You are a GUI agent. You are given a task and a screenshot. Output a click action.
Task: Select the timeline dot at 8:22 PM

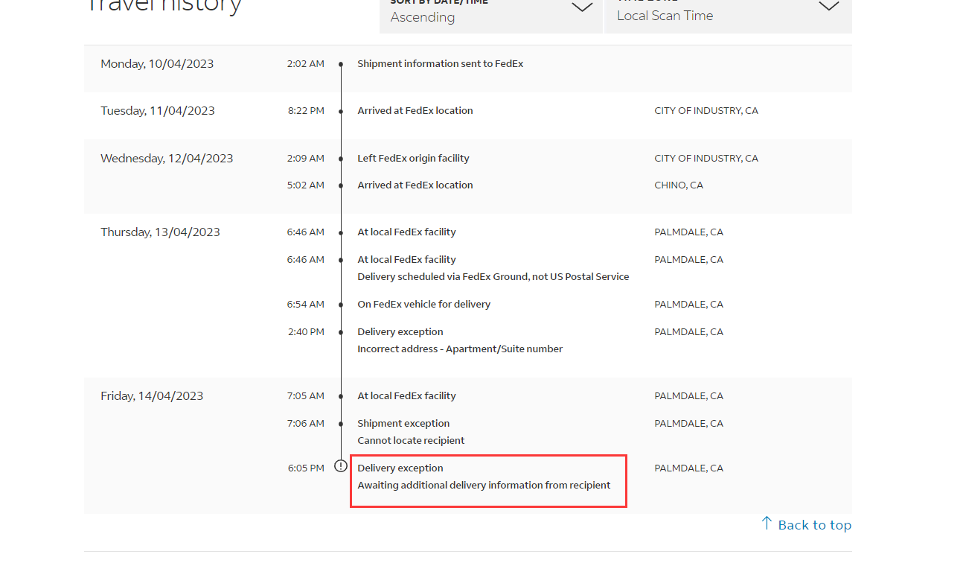coord(341,111)
